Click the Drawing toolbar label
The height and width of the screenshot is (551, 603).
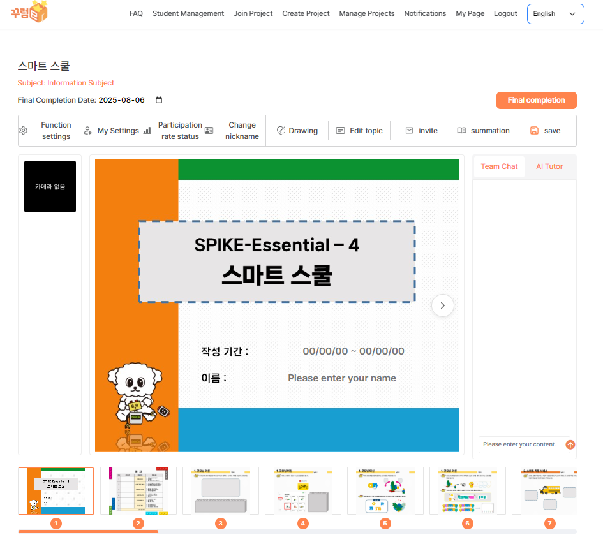pos(303,131)
